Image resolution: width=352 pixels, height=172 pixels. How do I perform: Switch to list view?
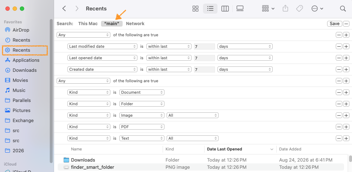click(x=210, y=9)
